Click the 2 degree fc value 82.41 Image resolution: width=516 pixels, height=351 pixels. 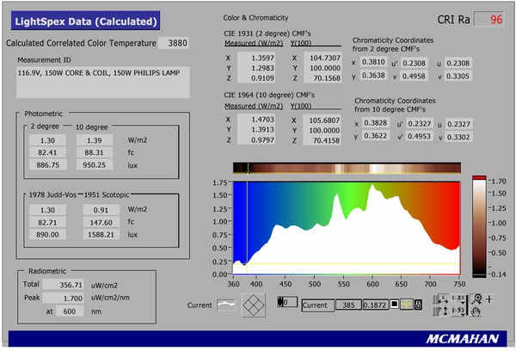(x=47, y=152)
